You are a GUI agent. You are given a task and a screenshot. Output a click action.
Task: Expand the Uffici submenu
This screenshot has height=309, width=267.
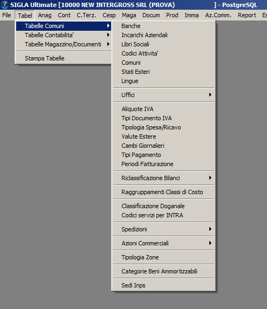(163, 95)
